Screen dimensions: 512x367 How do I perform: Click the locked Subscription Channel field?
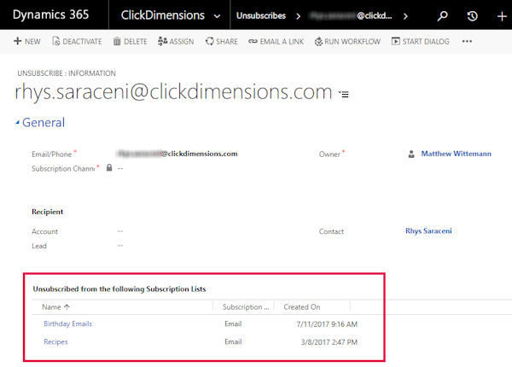(x=115, y=168)
